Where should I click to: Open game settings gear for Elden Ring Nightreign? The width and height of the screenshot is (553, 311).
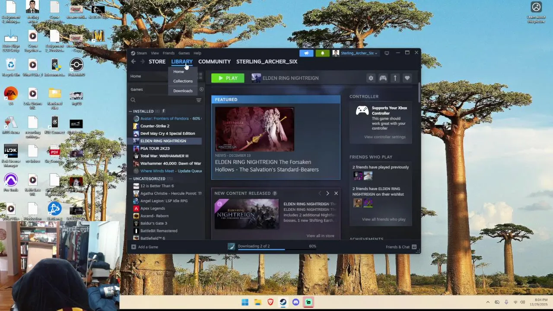click(x=371, y=78)
